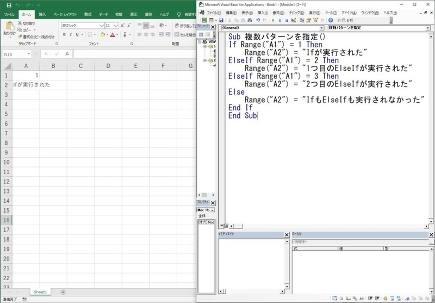The image size is (435, 303).
Task: Open Fill Color dropdown arrow in Excel
Action: click(107, 35)
